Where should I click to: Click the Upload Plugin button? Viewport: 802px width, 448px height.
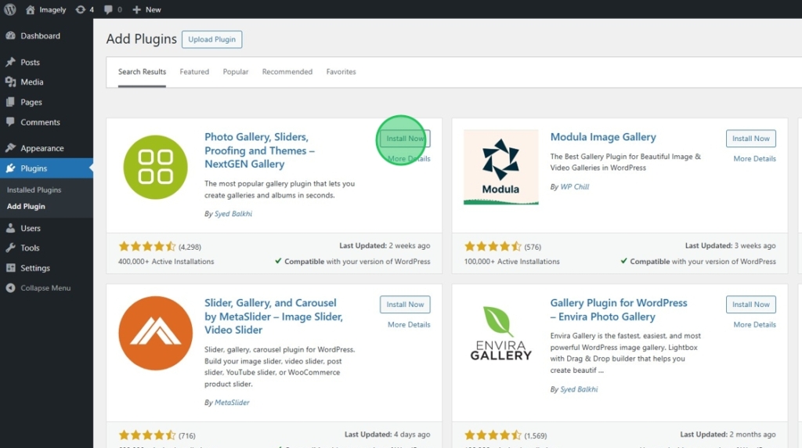click(211, 39)
